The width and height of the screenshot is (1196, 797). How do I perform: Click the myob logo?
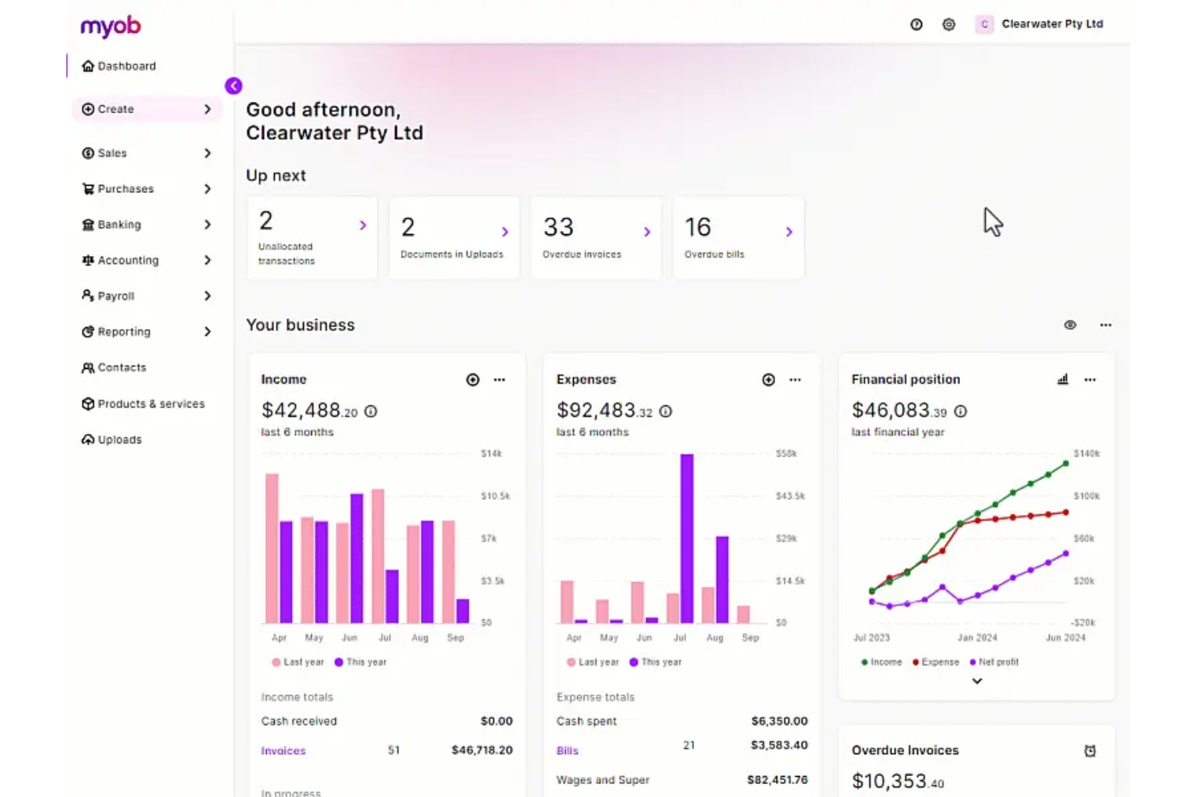pyautogui.click(x=111, y=26)
